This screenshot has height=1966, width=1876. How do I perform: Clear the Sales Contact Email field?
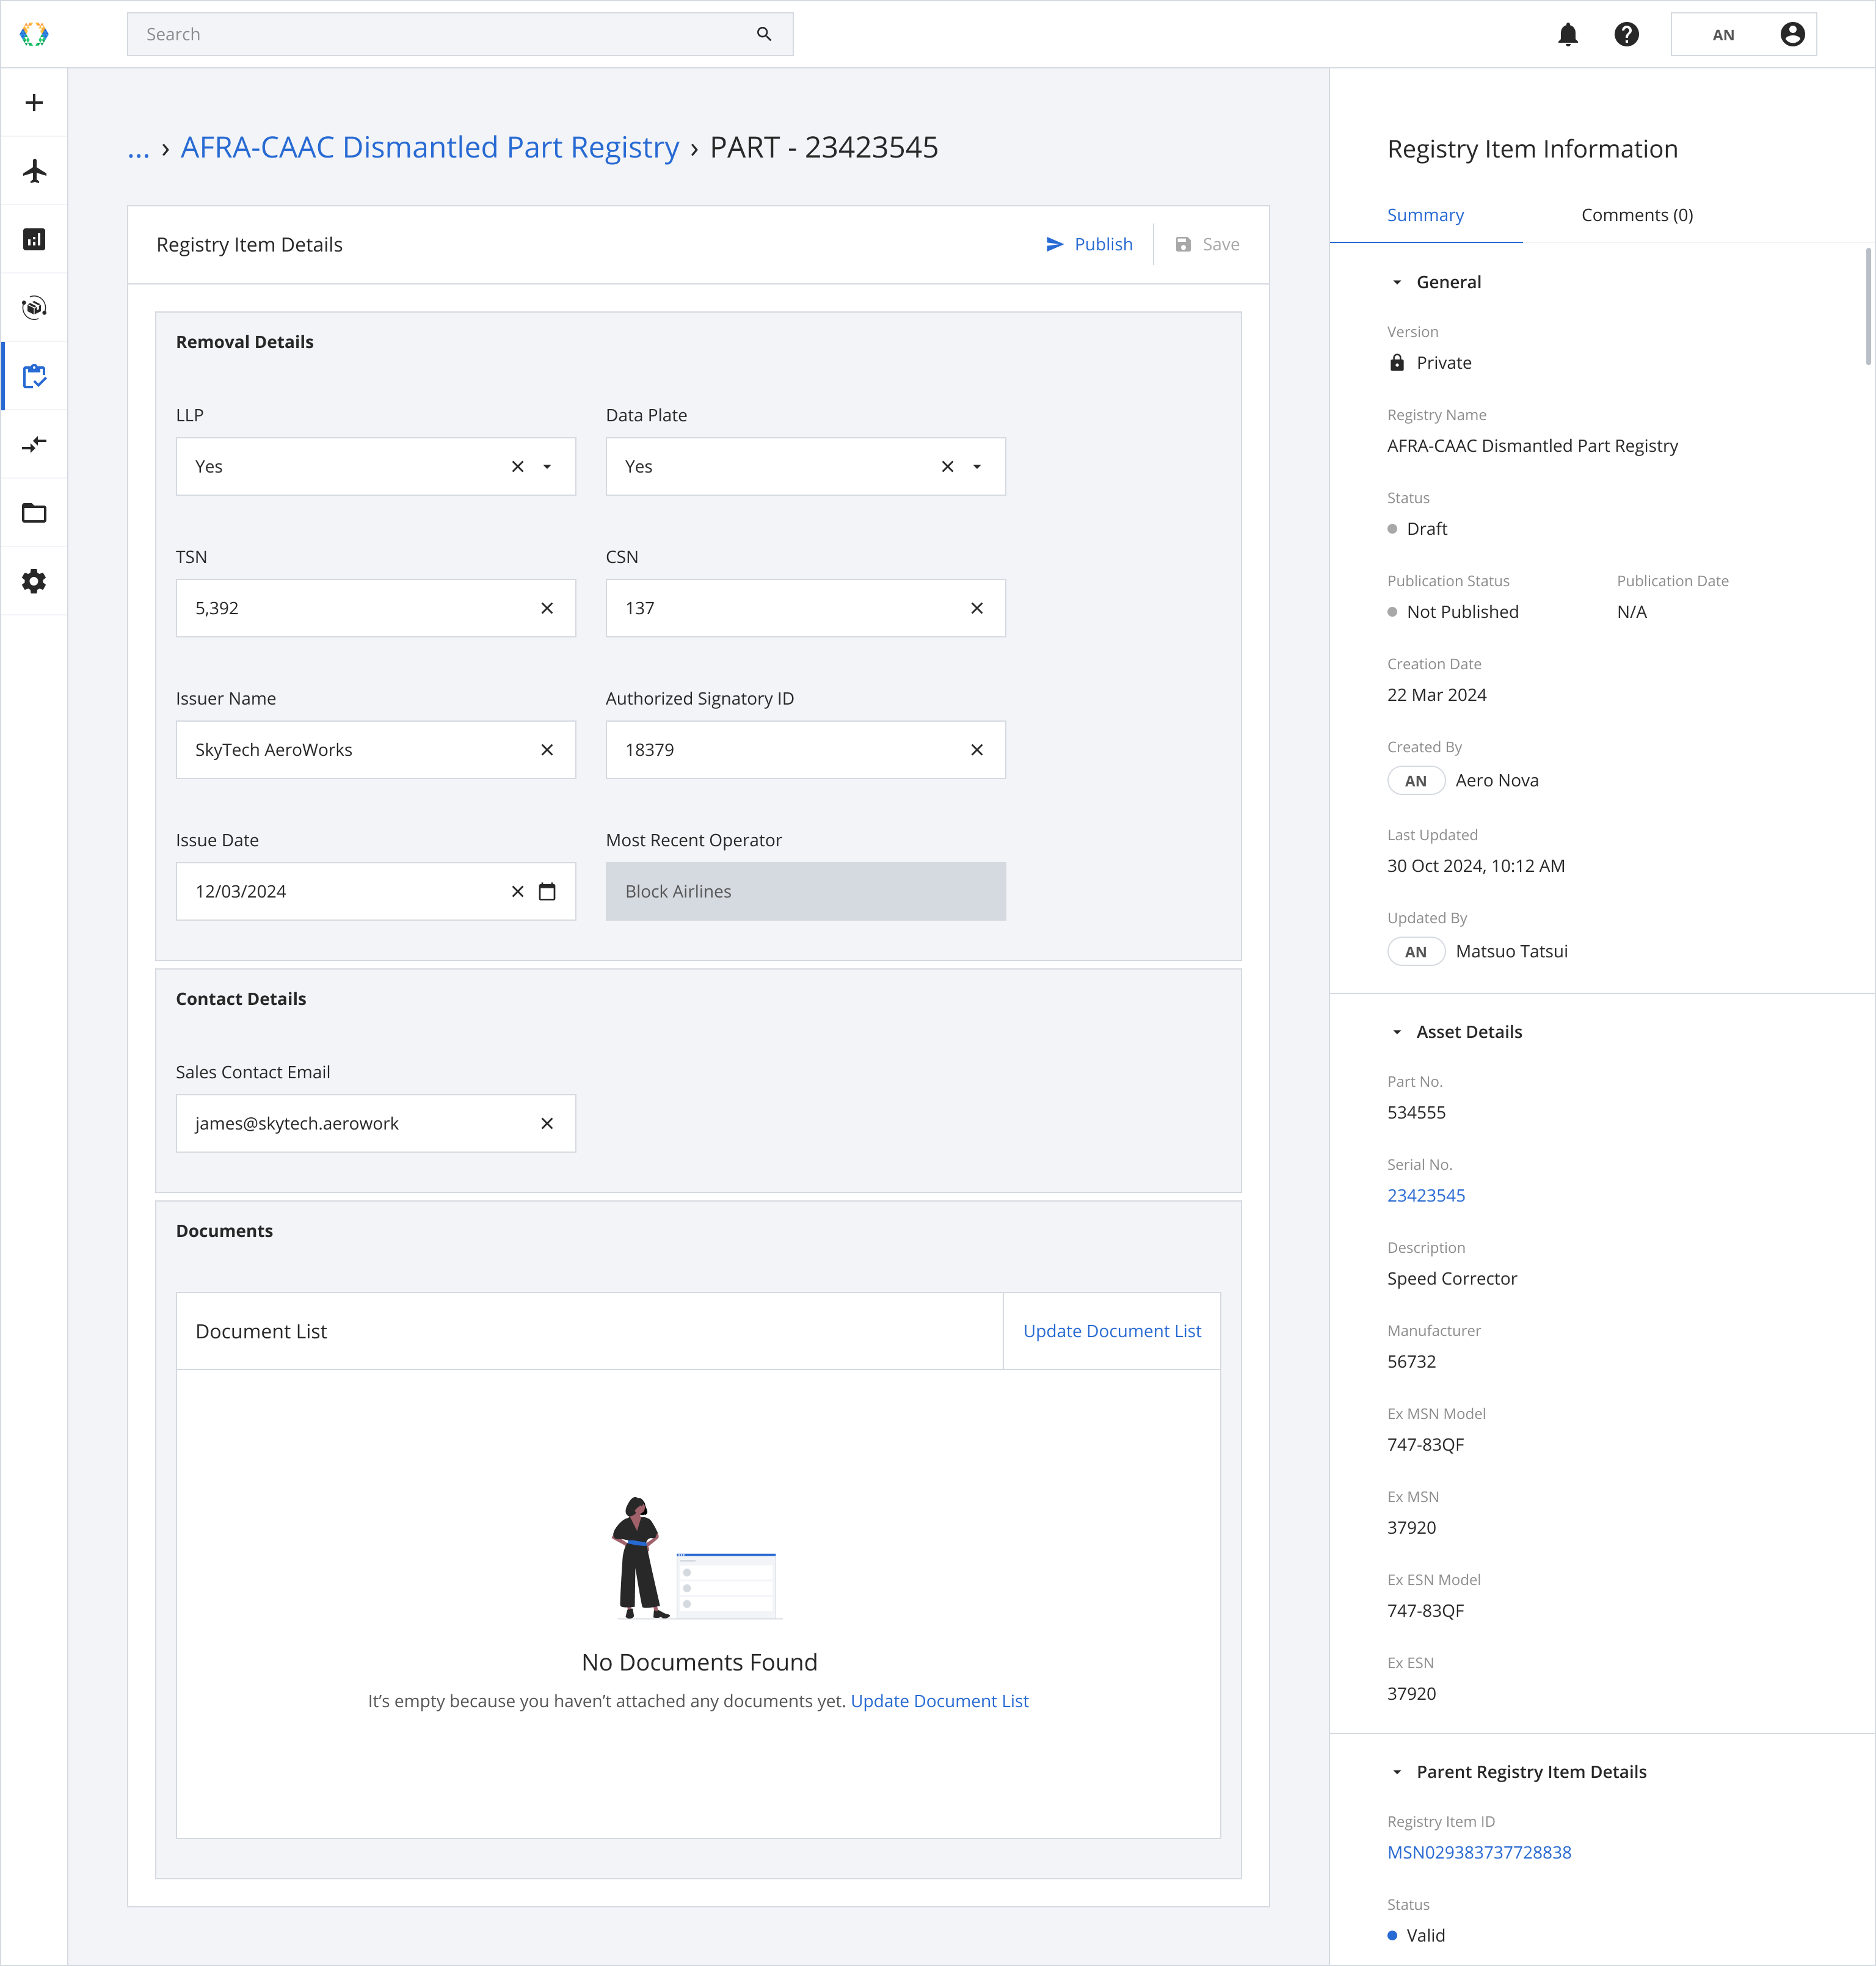(x=547, y=1123)
